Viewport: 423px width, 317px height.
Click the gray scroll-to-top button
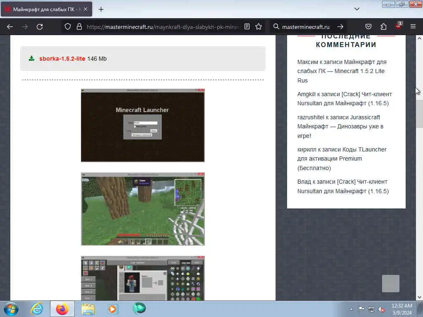click(x=391, y=283)
